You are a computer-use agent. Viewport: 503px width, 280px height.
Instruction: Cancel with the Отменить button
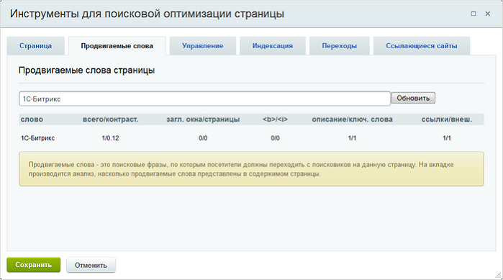pos(91,266)
